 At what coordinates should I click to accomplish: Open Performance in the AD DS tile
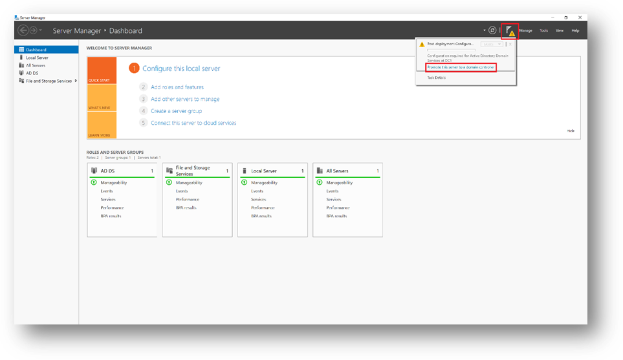point(113,207)
